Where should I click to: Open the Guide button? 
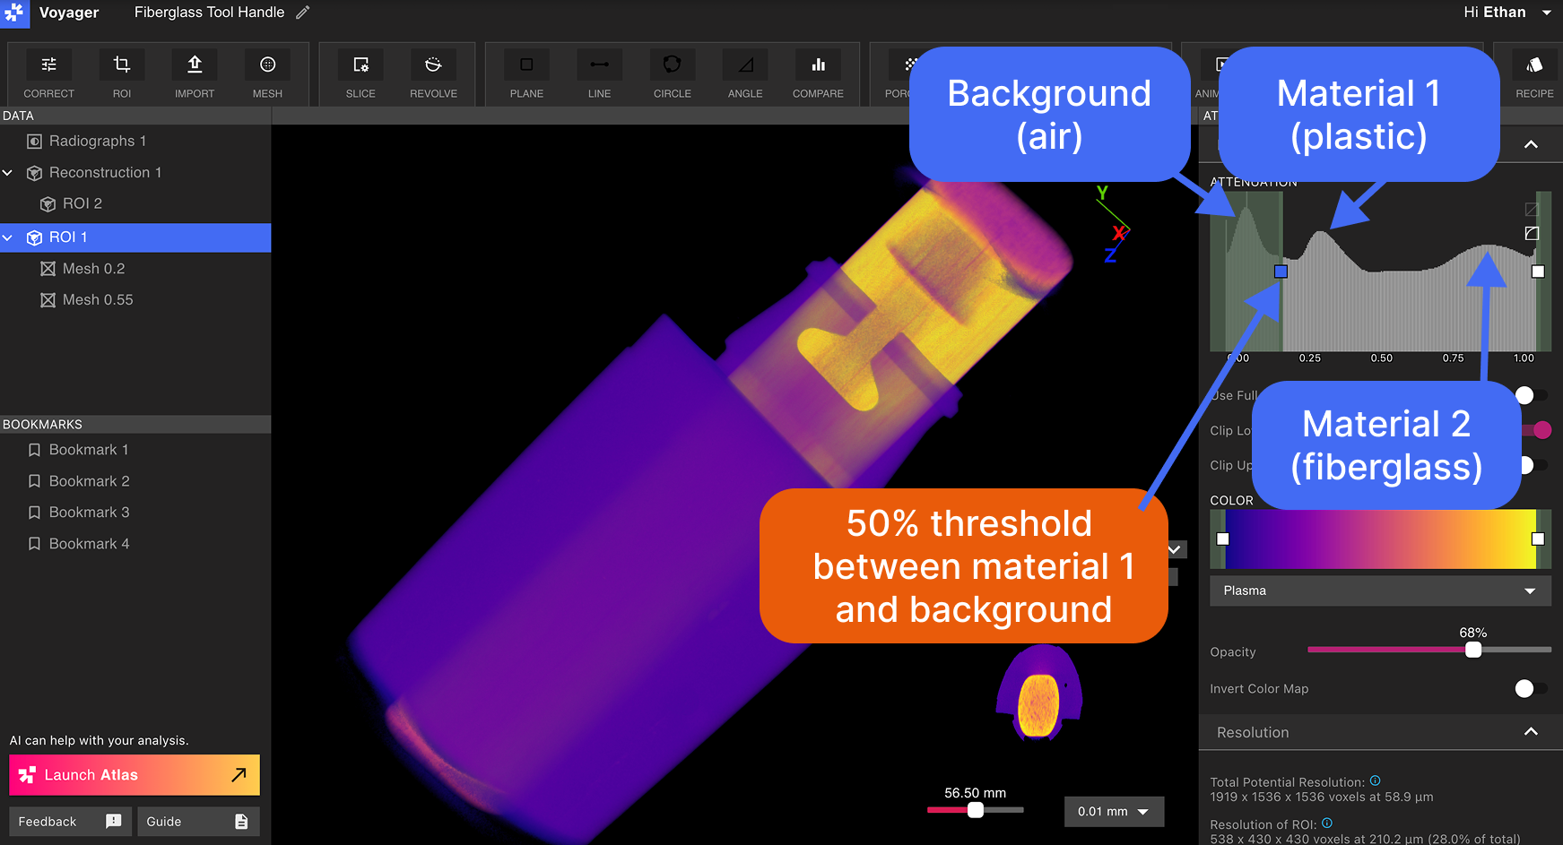[198, 822]
